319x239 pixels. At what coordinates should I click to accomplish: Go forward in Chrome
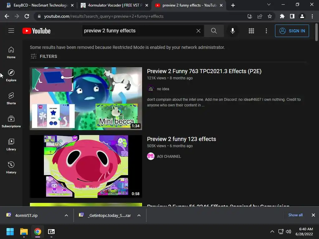[17, 16]
